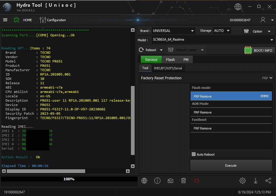Viewport: 276px width, 196px height.
Task: Open settings gear icon in bottom toolbar
Action: click(x=242, y=181)
